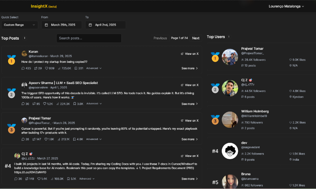
Task: Click the gold medal icon on Karan's post
Action: pos(11,60)
